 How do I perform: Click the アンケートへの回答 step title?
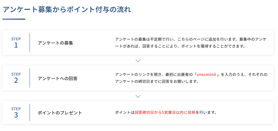(58, 78)
